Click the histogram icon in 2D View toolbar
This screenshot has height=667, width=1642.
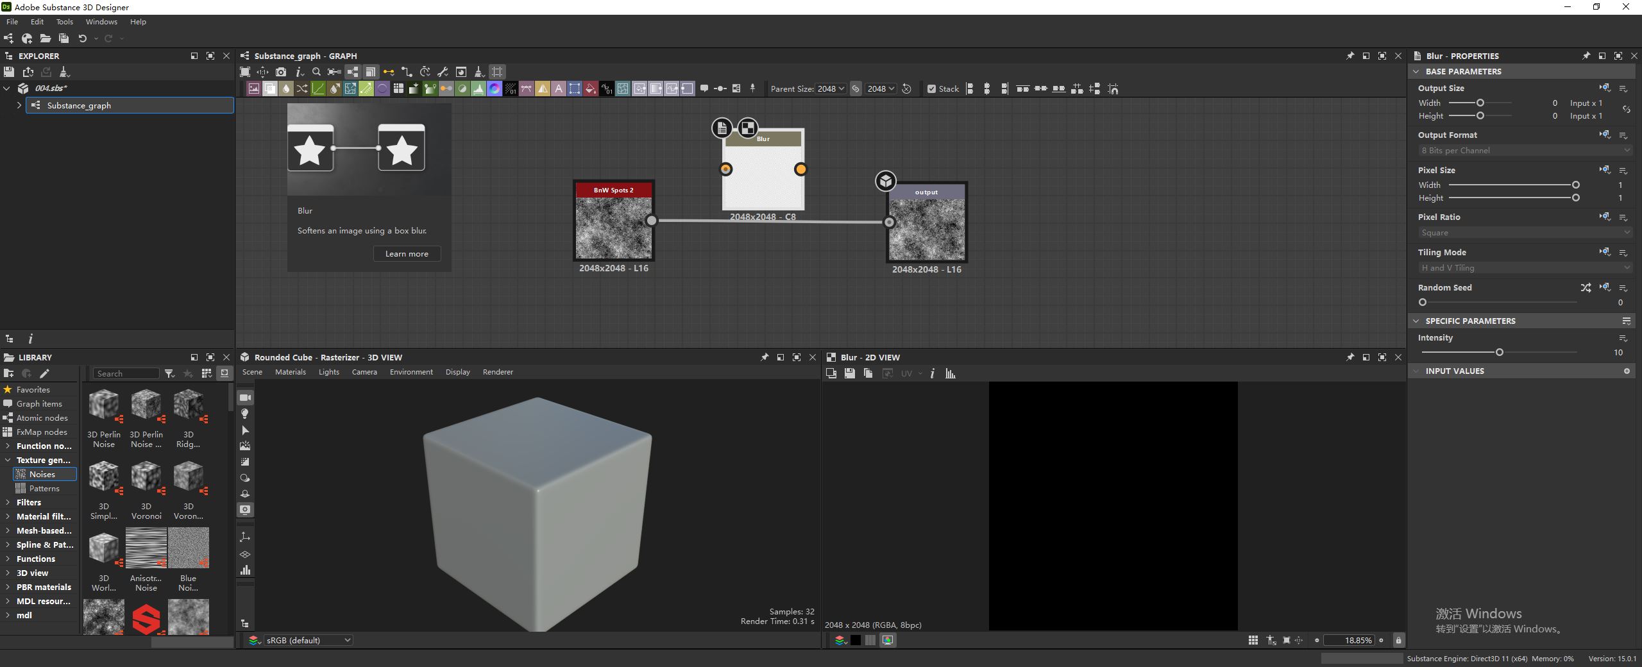[951, 373]
